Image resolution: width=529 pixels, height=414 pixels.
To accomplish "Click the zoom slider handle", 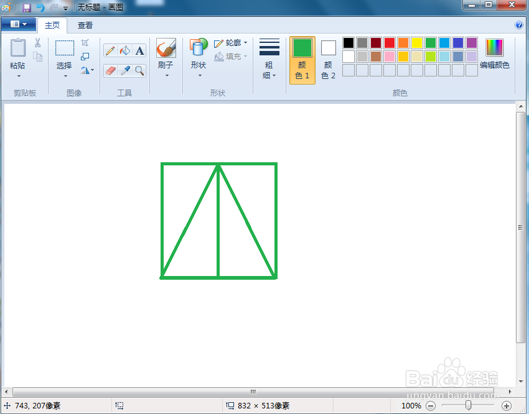I will pos(468,405).
